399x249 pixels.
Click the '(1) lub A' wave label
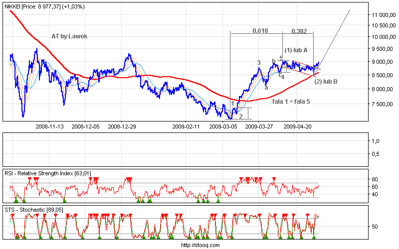pyautogui.click(x=296, y=50)
